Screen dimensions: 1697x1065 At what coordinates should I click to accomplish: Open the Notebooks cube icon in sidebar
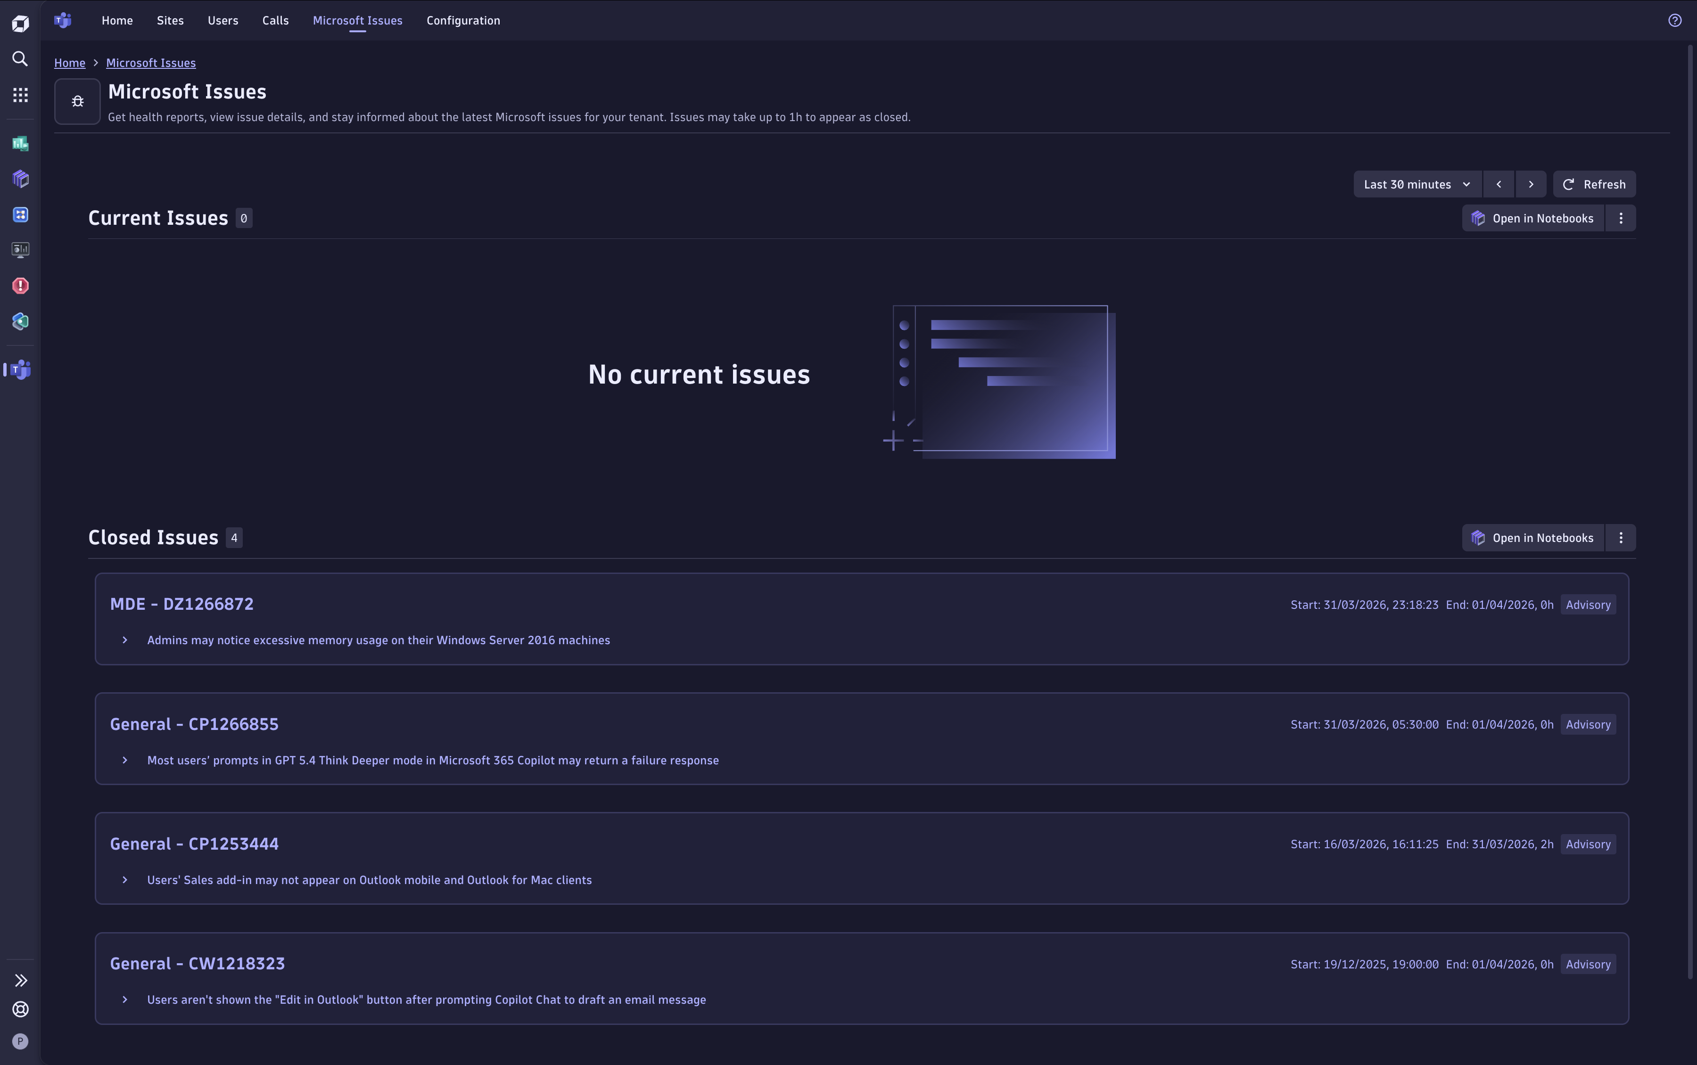tap(20, 178)
